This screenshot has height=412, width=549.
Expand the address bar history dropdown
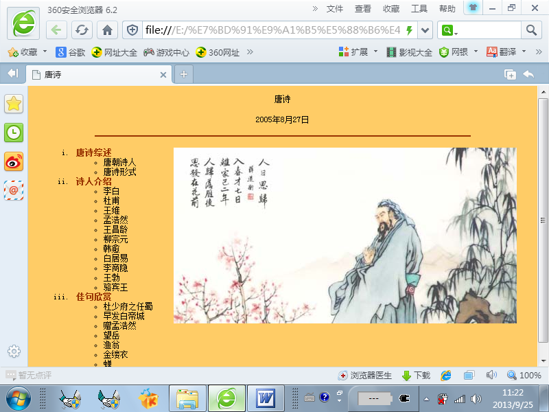click(425, 30)
